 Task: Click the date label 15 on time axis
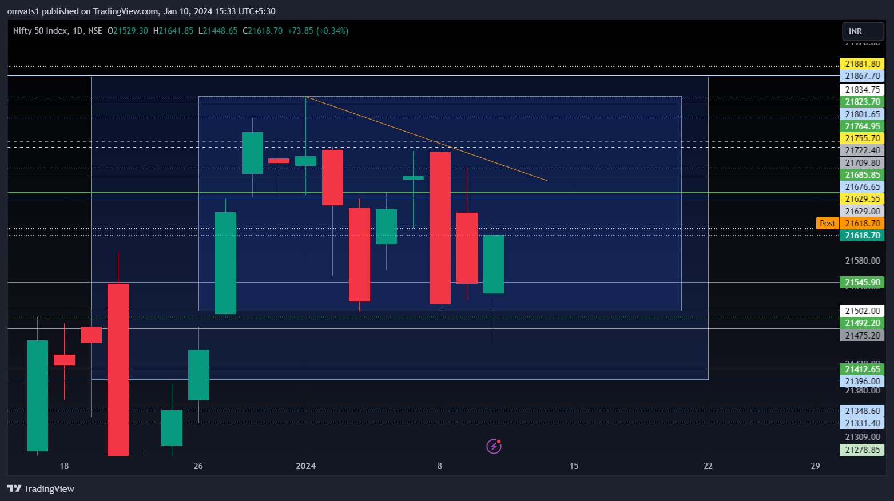pos(574,466)
